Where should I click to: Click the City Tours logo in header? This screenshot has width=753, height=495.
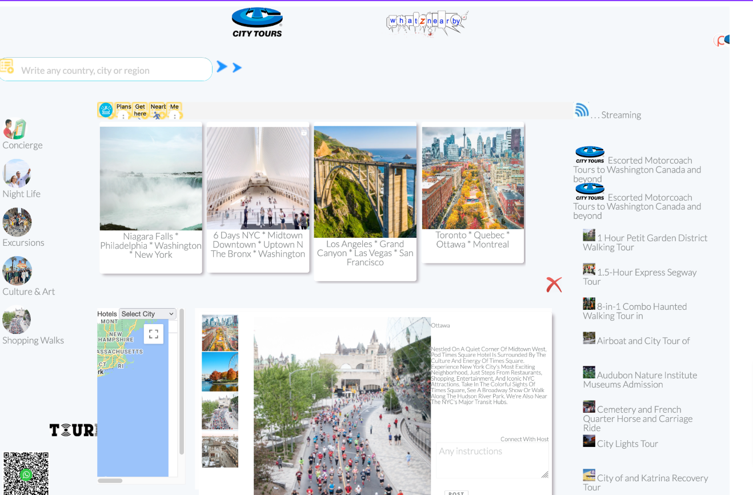point(257,23)
